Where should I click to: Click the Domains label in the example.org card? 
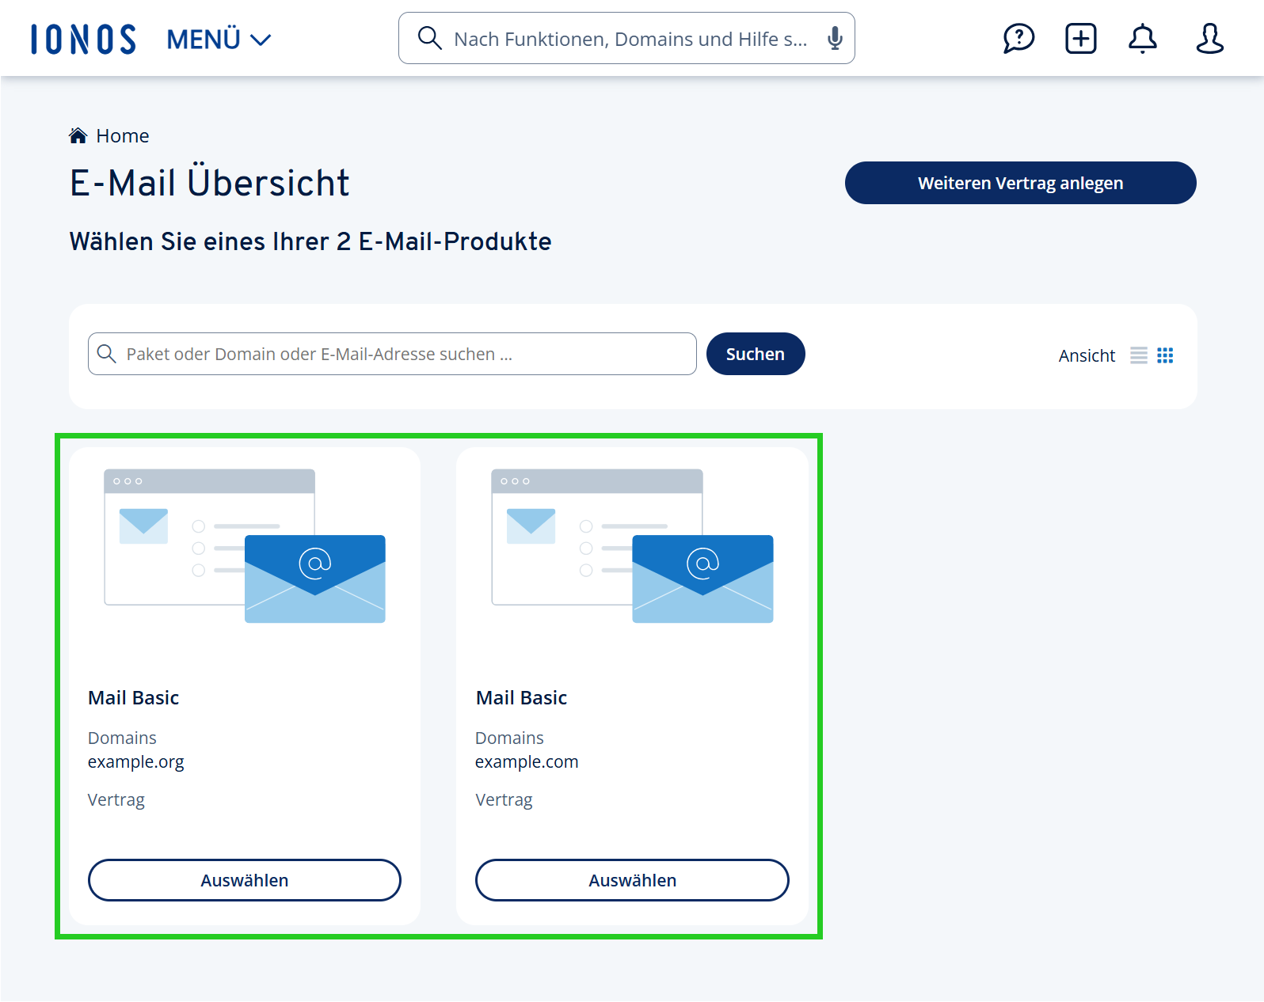[x=122, y=738]
